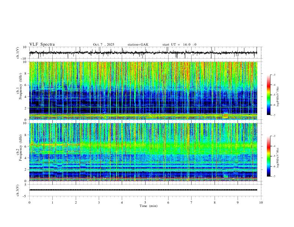Click the ch.1 colorbar log(PSD) label
The height and width of the screenshot is (227, 294).
278,97
